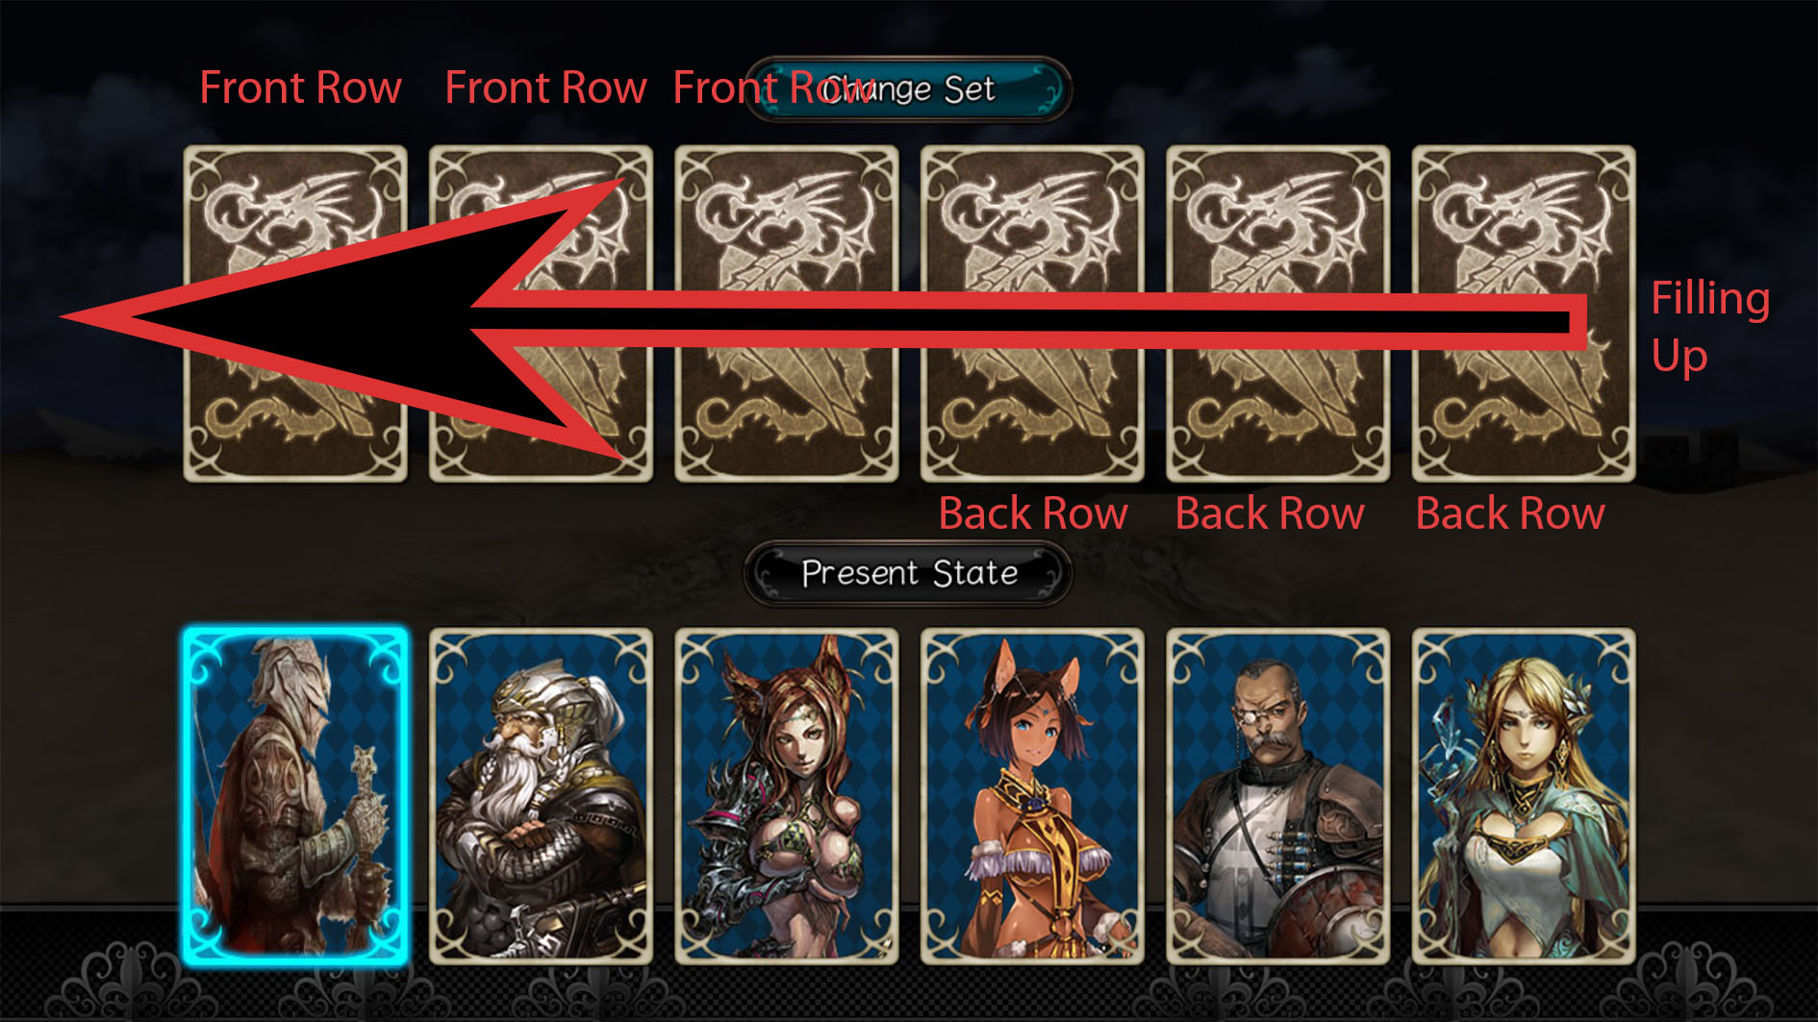This screenshot has height=1022, width=1818.
Task: Select the white-bearded dwarf character card
Action: pos(541,796)
